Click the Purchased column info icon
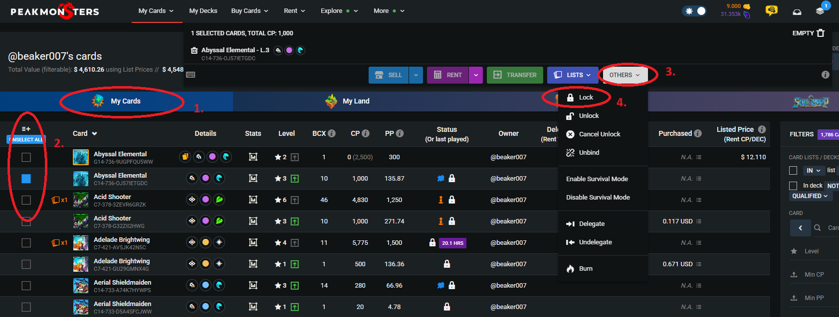 (x=698, y=133)
